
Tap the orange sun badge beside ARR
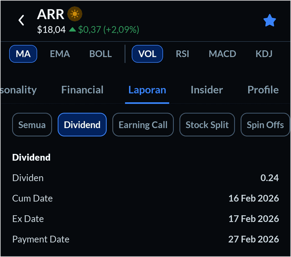tap(75, 14)
